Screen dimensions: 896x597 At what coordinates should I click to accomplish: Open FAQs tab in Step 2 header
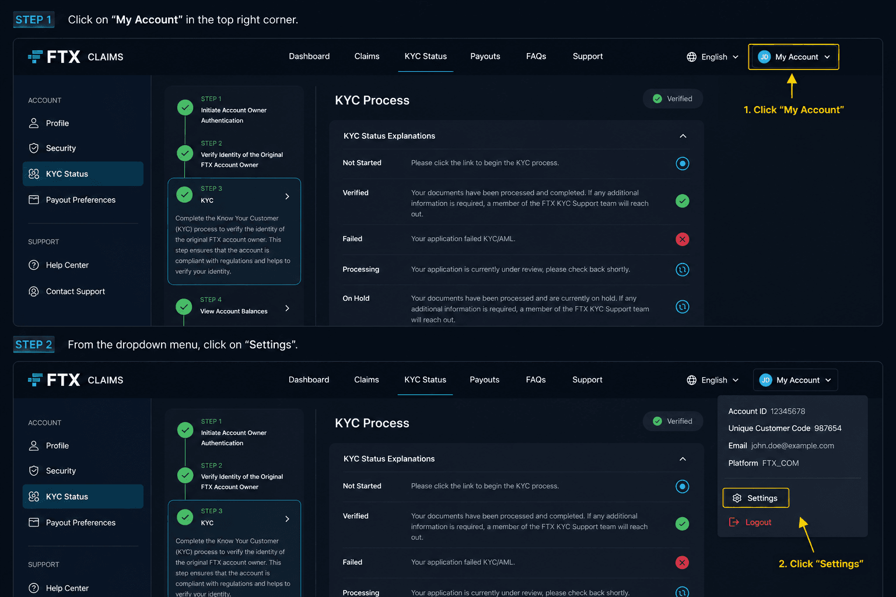tap(535, 380)
